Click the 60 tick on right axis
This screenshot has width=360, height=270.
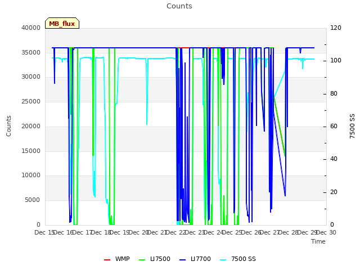pos(334,126)
